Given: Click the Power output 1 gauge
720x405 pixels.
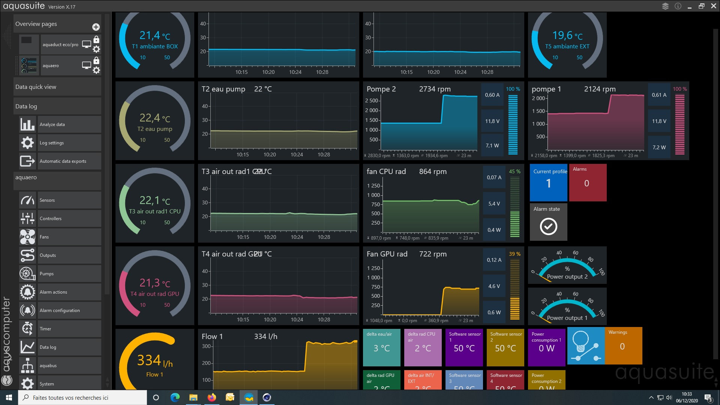Looking at the screenshot, I should (x=567, y=306).
